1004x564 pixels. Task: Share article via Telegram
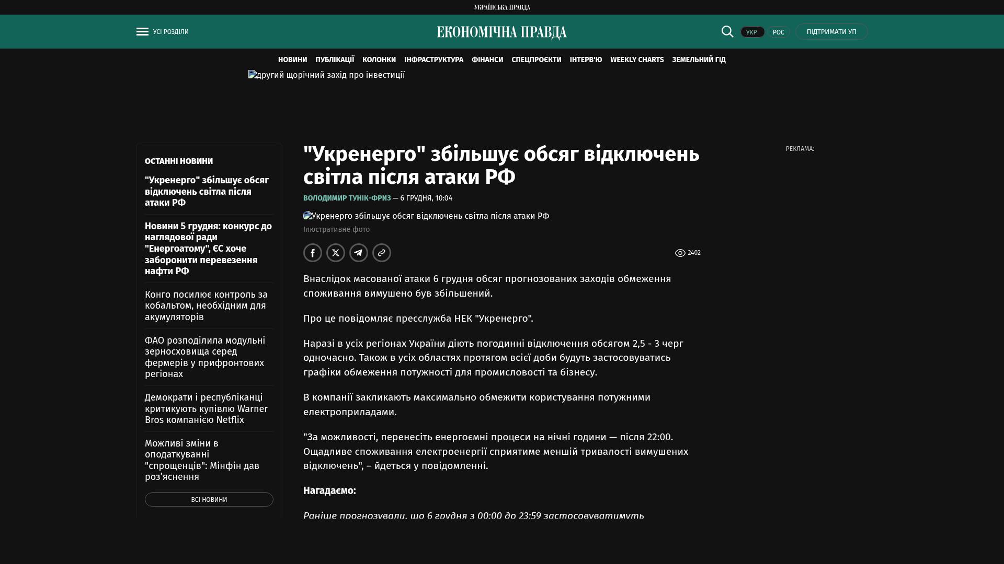[359, 253]
